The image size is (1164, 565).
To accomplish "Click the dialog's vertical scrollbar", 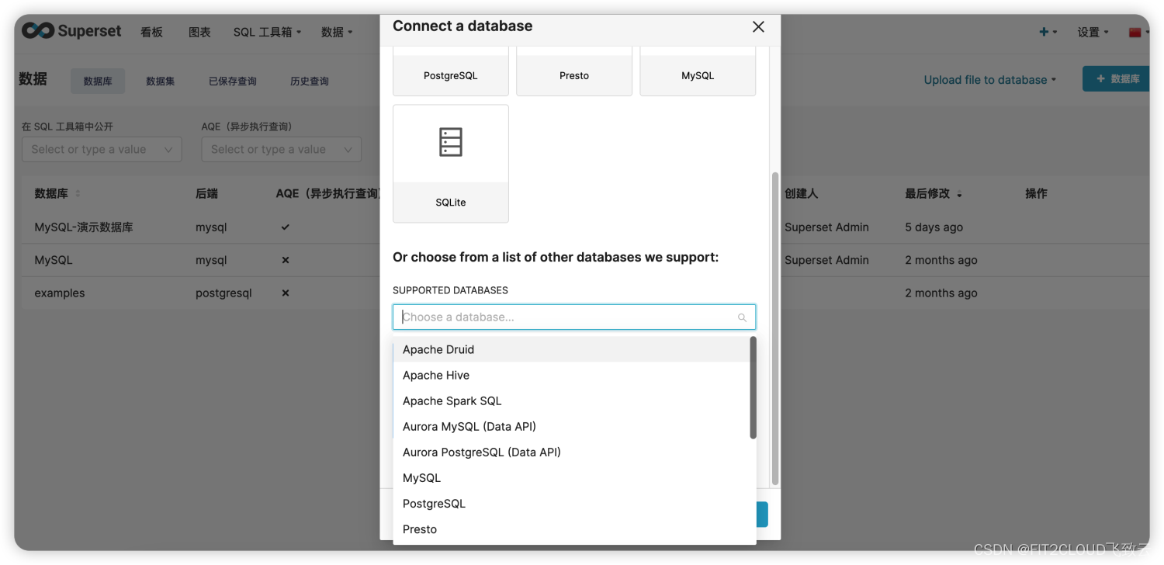I will pyautogui.click(x=774, y=328).
